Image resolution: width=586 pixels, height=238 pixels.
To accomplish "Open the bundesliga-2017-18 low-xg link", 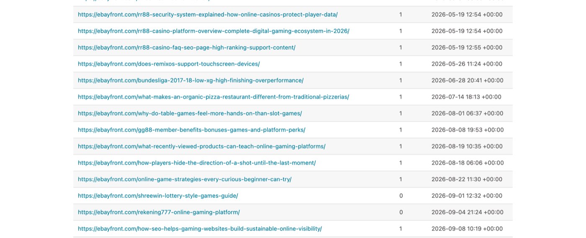I will (x=191, y=80).
